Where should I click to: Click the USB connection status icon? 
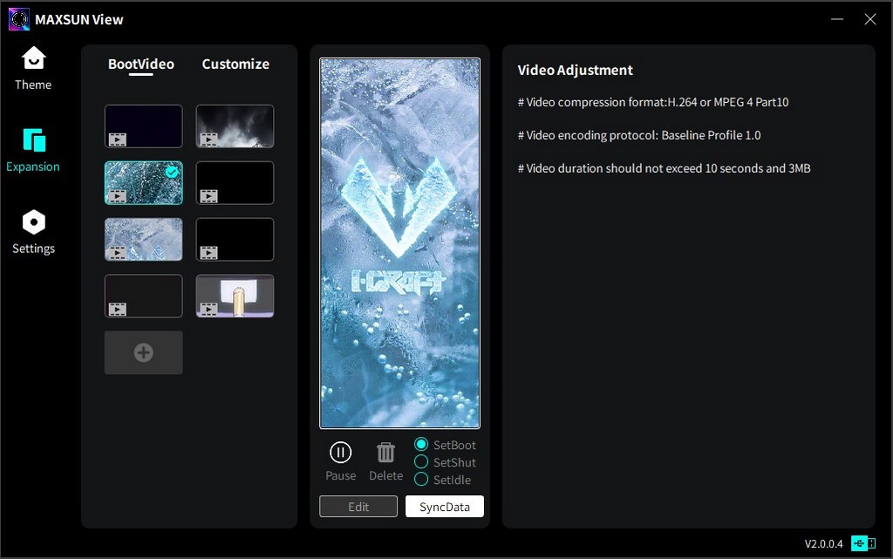point(863,543)
